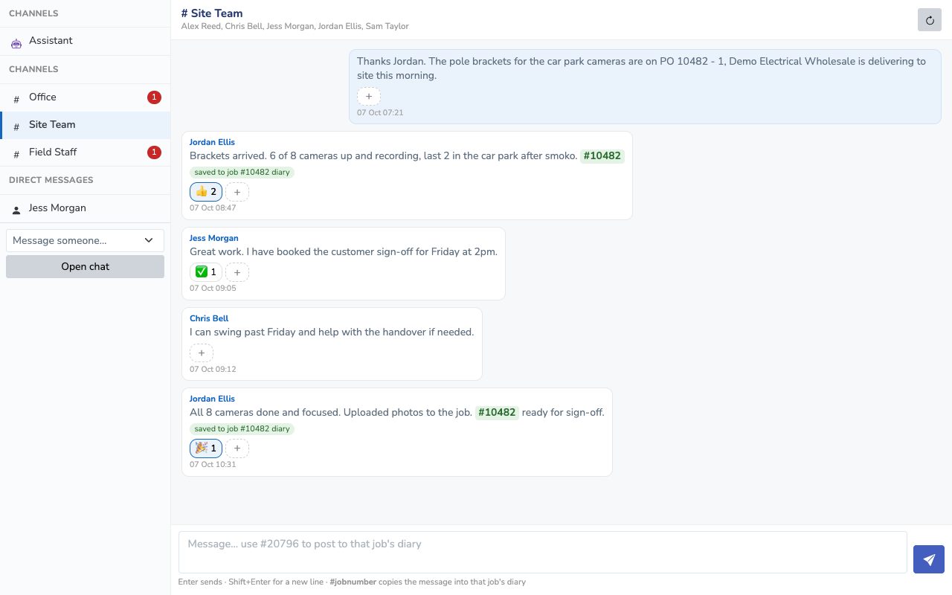Click the '07 Oct 07:21' timestamp
The width and height of the screenshot is (952, 595).
pyautogui.click(x=379, y=113)
